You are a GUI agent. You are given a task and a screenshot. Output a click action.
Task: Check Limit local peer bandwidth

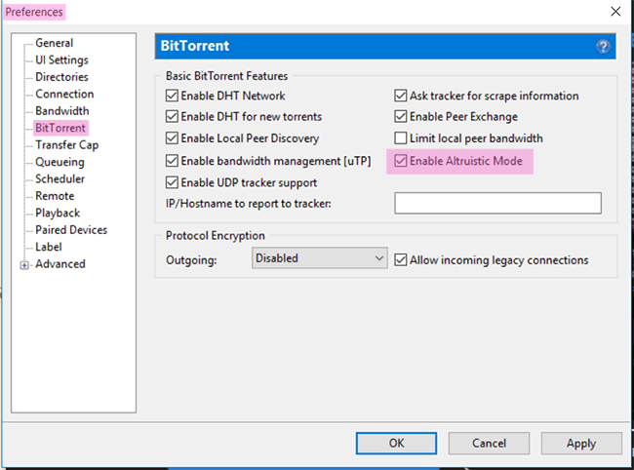coord(400,138)
